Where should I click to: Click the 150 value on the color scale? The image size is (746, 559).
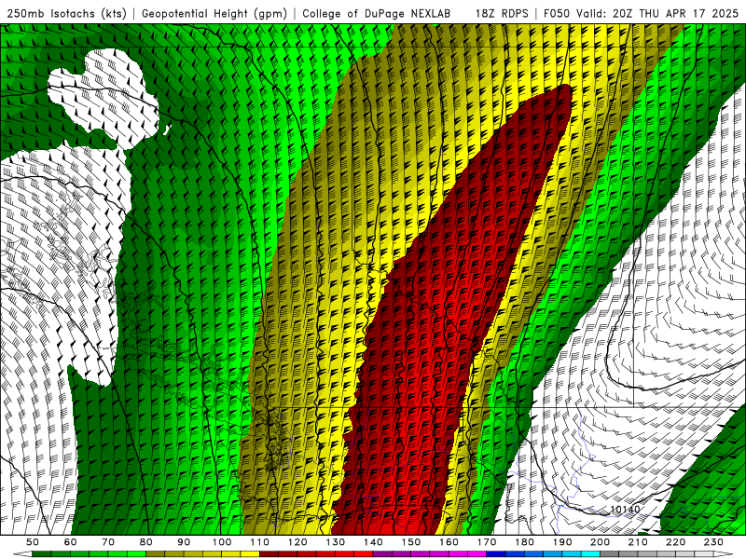pyautogui.click(x=411, y=542)
